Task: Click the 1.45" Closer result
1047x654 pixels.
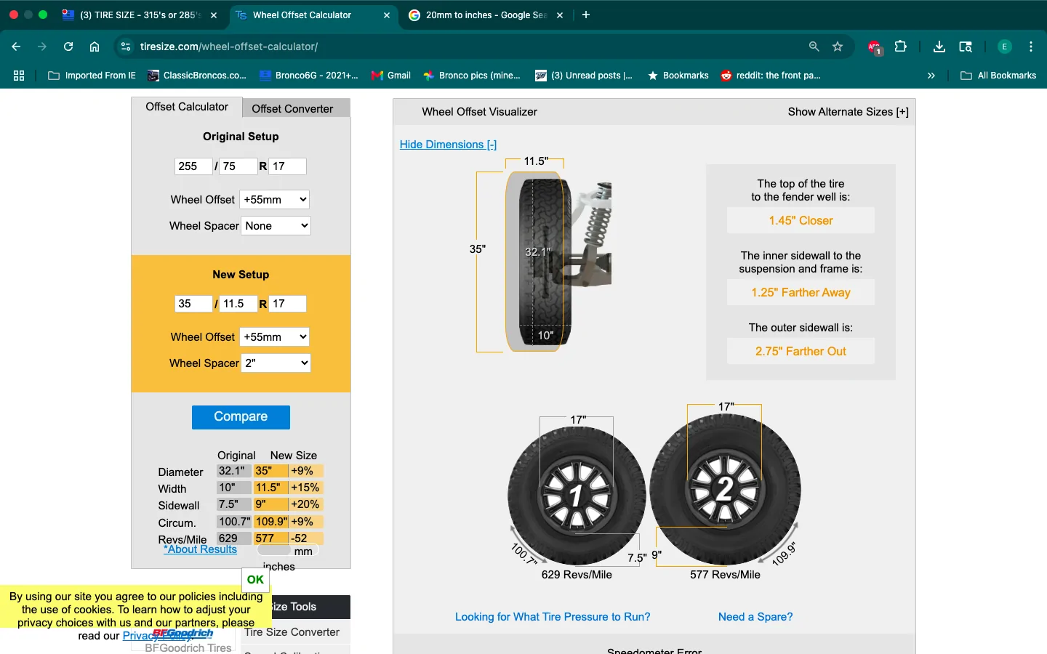Action: point(801,221)
